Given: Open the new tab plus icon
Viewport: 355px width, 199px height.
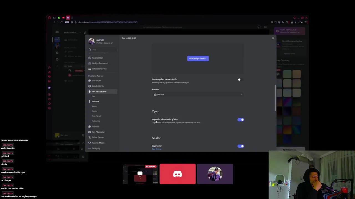Looking at the screenshot, I should (x=72, y=18).
